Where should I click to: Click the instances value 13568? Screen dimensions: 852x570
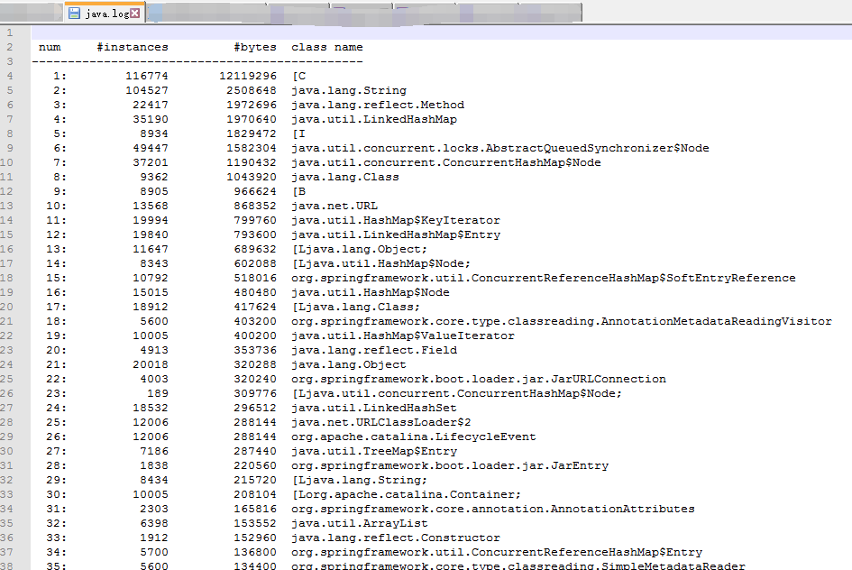[x=151, y=206]
